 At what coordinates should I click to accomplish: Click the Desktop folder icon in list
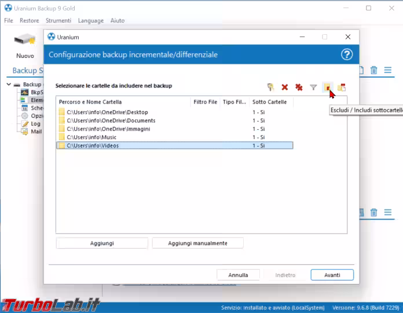62,112
